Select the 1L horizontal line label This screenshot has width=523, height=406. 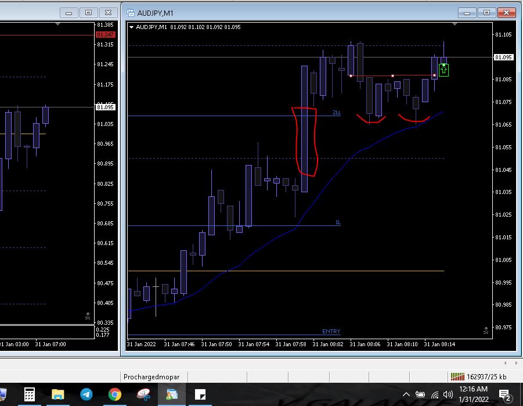click(x=338, y=222)
